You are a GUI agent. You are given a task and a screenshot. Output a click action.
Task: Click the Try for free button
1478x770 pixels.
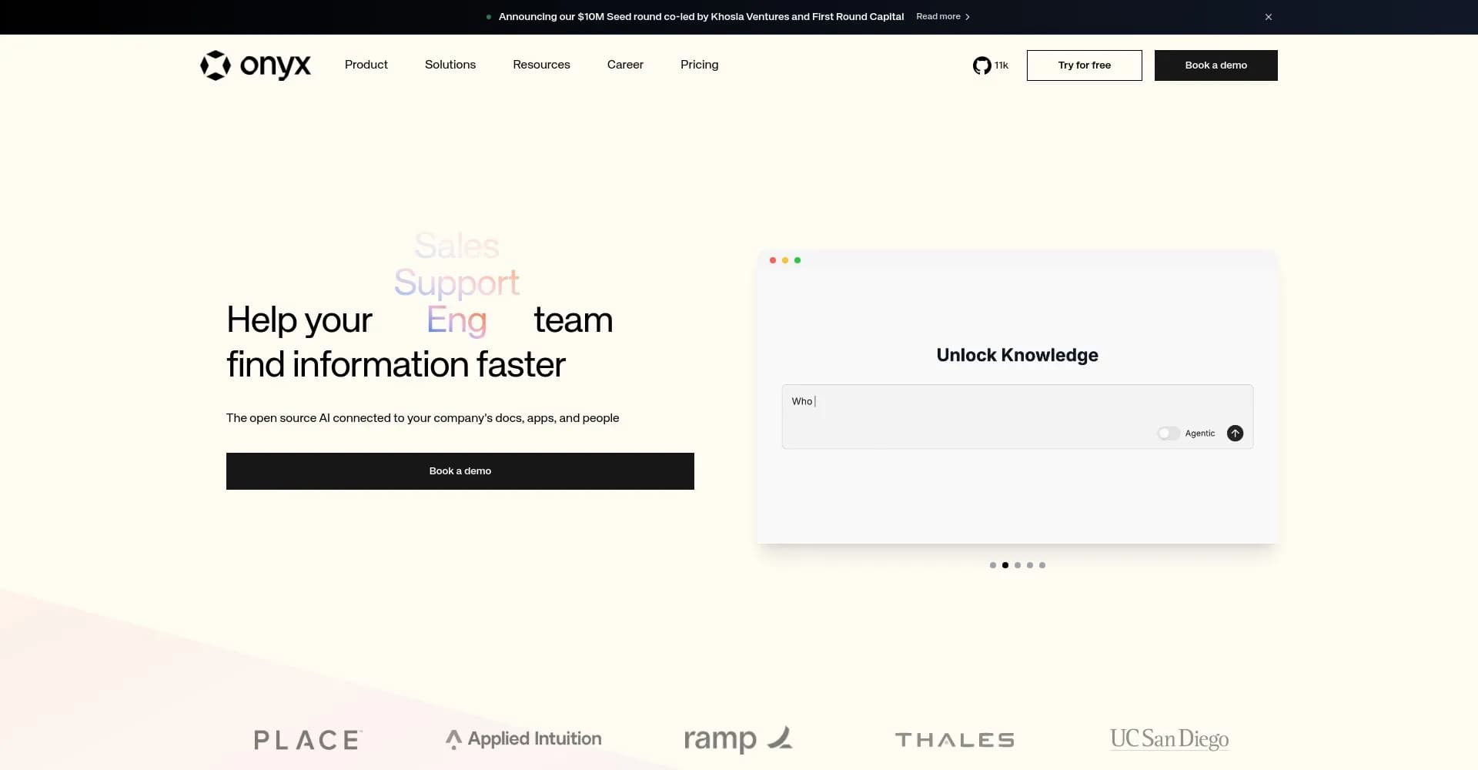1084,65
